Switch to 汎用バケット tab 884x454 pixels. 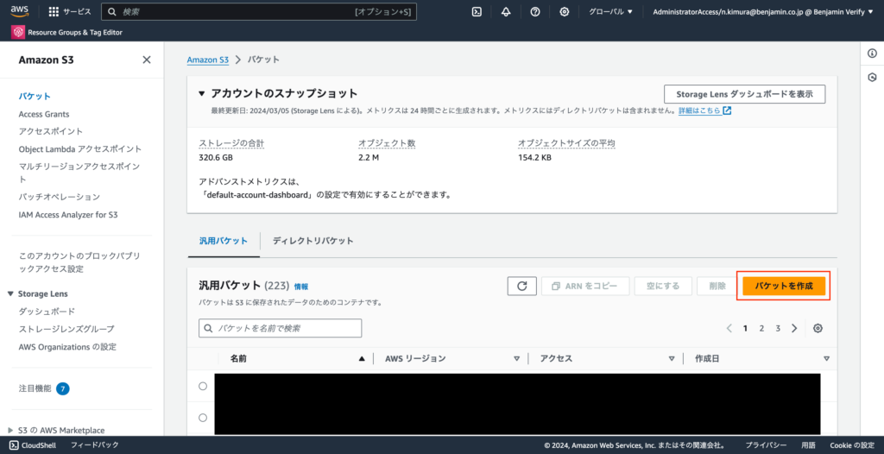(x=224, y=241)
